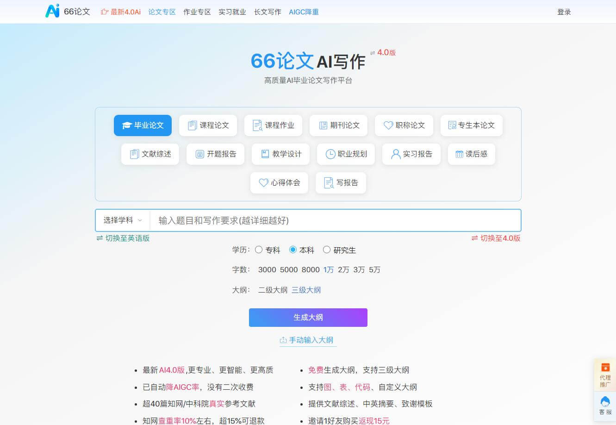The width and height of the screenshot is (616, 425).
Task: Click the 4.0版 label beside the title
Action: [x=386, y=53]
